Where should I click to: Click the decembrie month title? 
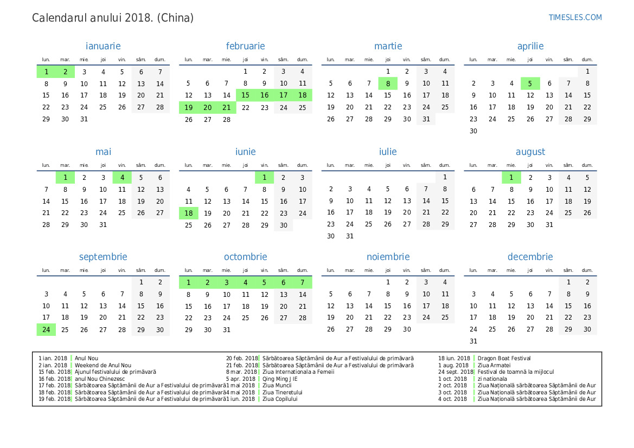click(x=530, y=257)
